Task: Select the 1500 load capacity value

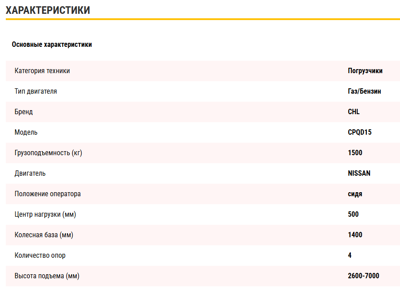Action: click(355, 153)
